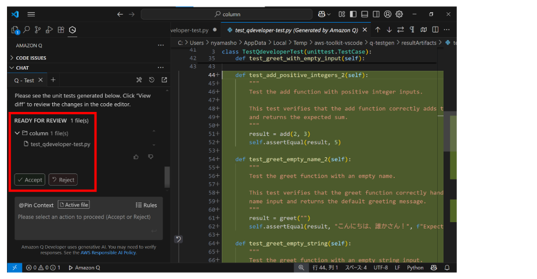Toggle the Active file context chip
537x279 pixels.
pos(74,205)
